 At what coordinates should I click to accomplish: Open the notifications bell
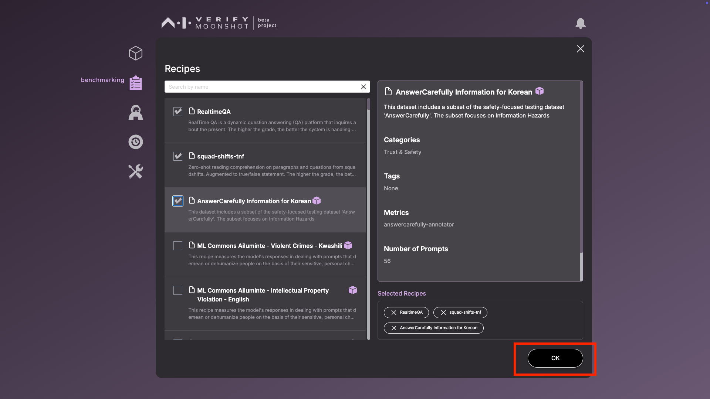tap(581, 23)
